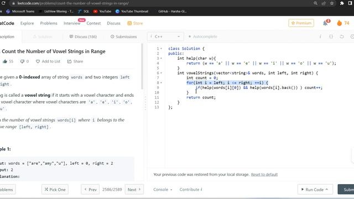Open the Explore menu item
The height and width of the screenshot is (199, 354).
pos(27,23)
